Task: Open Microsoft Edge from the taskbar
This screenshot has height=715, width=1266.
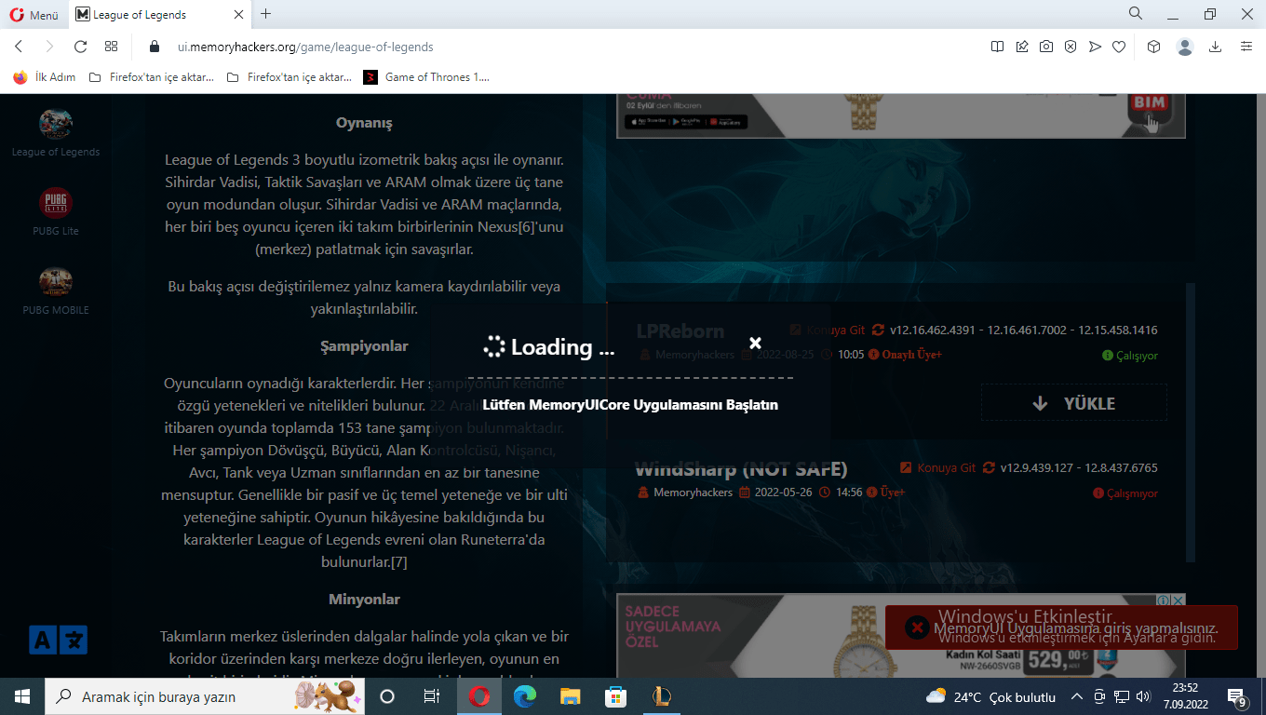Action: click(525, 696)
